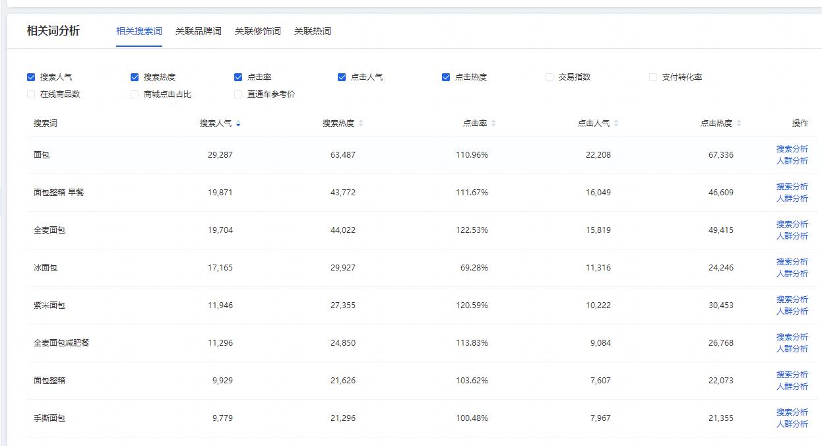Open 人群分析 for 全麦面包
Screen dimensions: 822x446
(792, 234)
